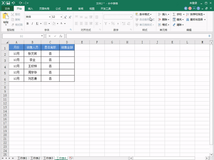Click the formula confirm checkmark icon
The image size is (214, 160).
pyautogui.click(x=55, y=36)
